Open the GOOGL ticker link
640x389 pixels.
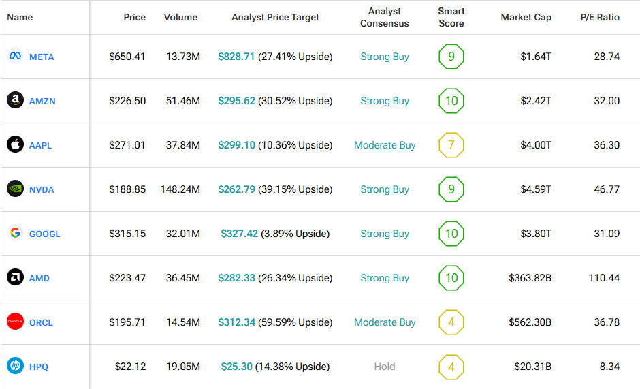44,234
